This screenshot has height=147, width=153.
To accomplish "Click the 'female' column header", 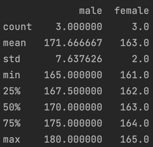I will tap(132, 11).
